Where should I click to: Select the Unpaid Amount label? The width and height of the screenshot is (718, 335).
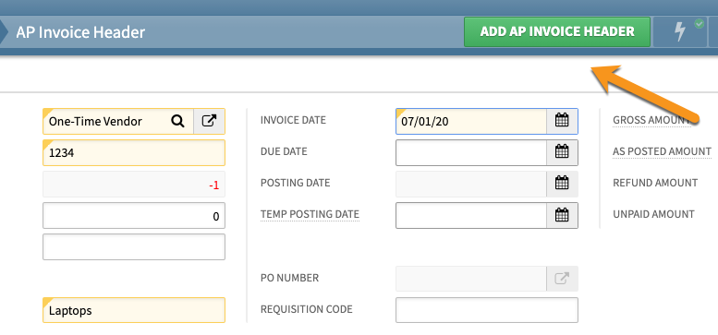[653, 214]
